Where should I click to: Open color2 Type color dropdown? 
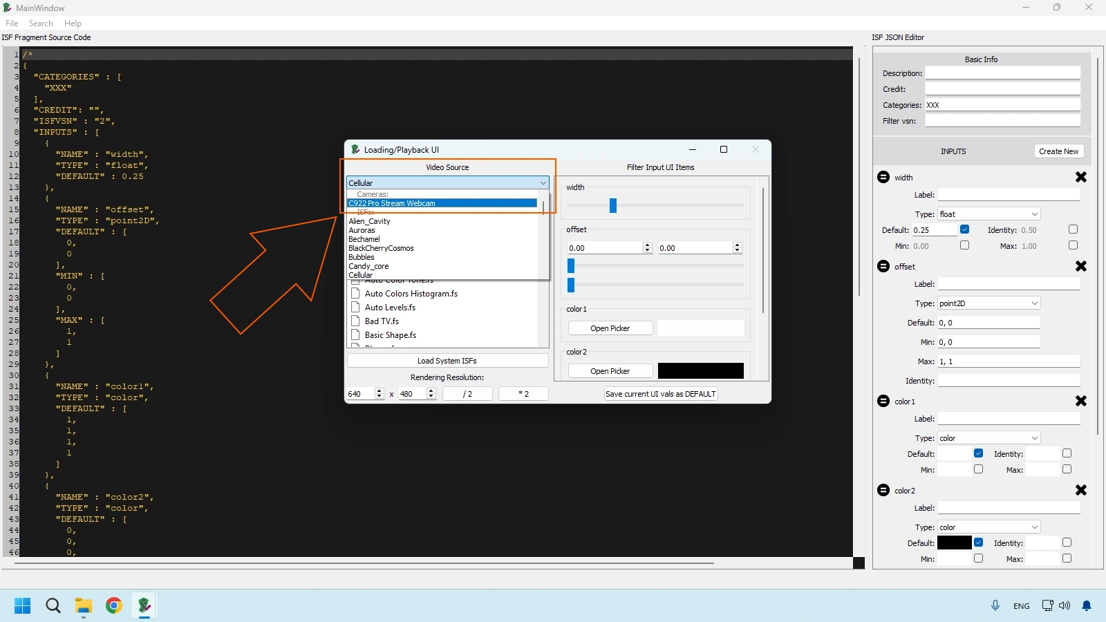pos(989,527)
